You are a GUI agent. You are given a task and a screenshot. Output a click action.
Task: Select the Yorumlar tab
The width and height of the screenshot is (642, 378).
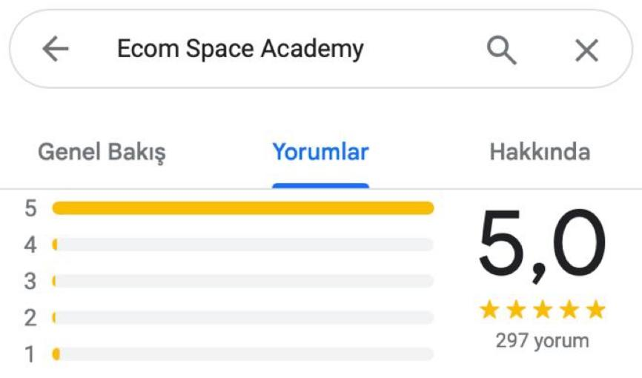320,152
